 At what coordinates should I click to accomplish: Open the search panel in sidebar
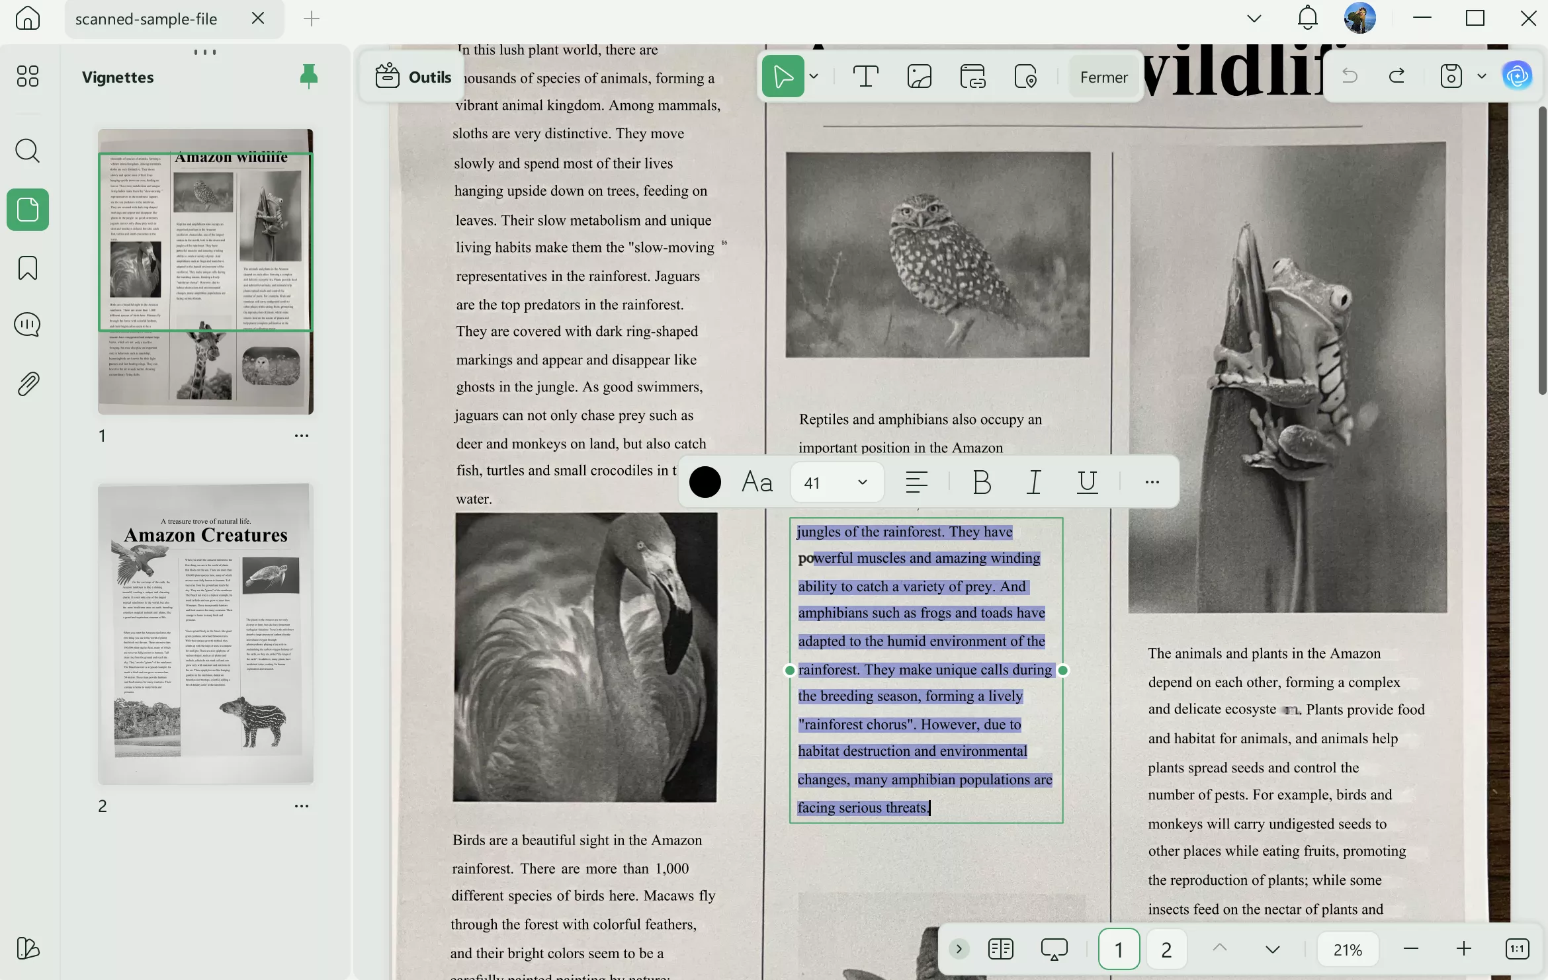pyautogui.click(x=28, y=151)
